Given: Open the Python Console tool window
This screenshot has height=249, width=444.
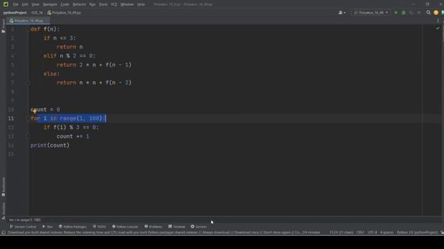Looking at the screenshot, I should 125,226.
